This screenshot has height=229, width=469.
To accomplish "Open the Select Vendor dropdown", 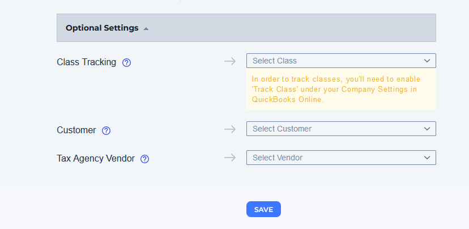I will pos(341,158).
